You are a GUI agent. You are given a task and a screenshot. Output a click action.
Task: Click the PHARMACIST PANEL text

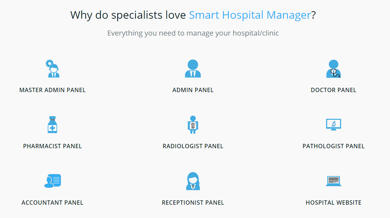(x=53, y=146)
